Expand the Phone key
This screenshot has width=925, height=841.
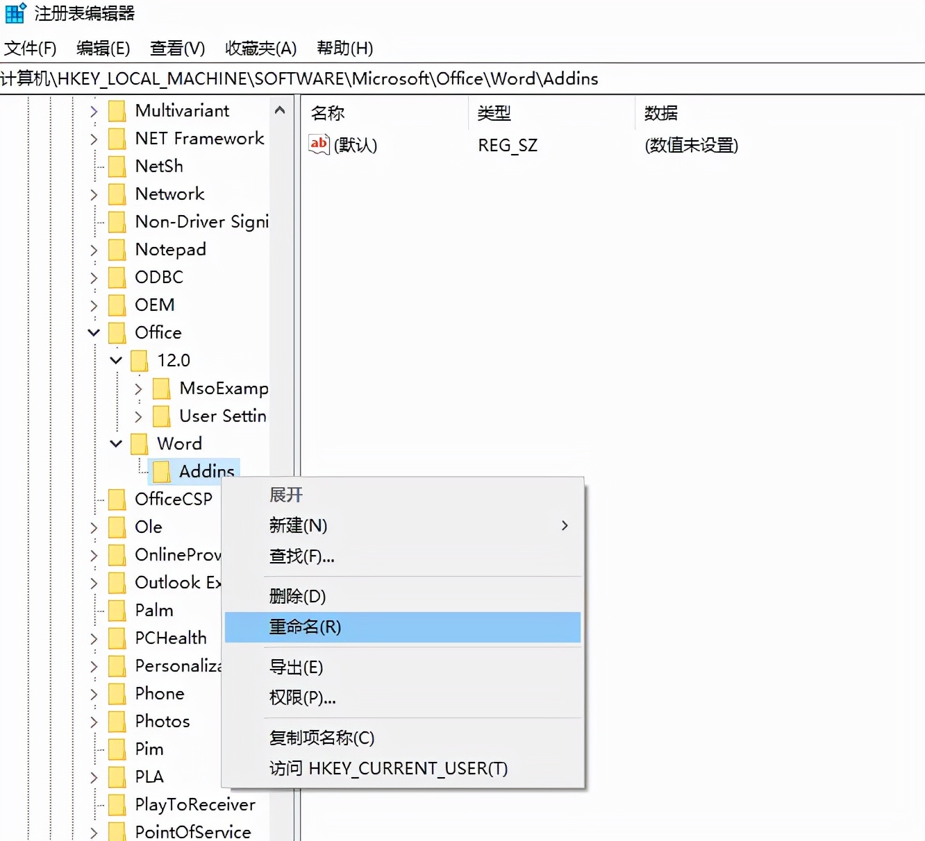[94, 694]
